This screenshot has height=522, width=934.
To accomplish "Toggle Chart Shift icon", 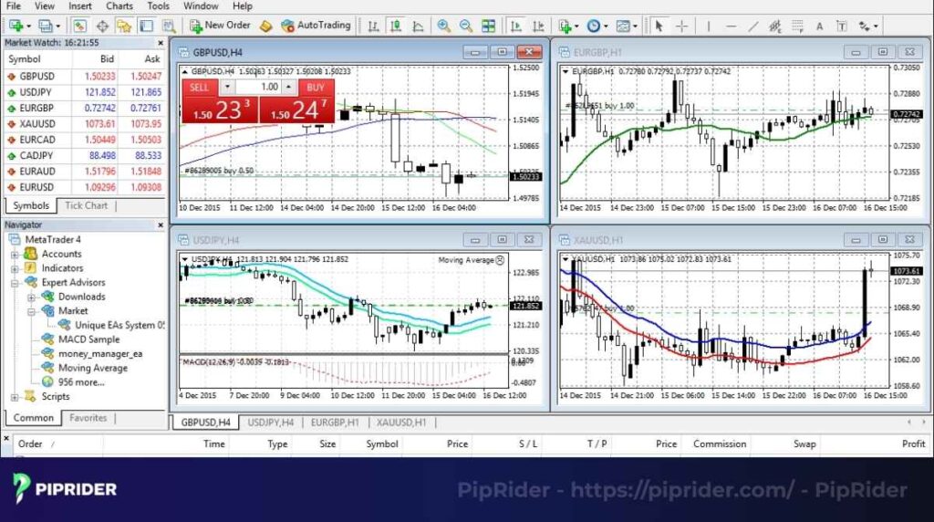I will (x=538, y=26).
